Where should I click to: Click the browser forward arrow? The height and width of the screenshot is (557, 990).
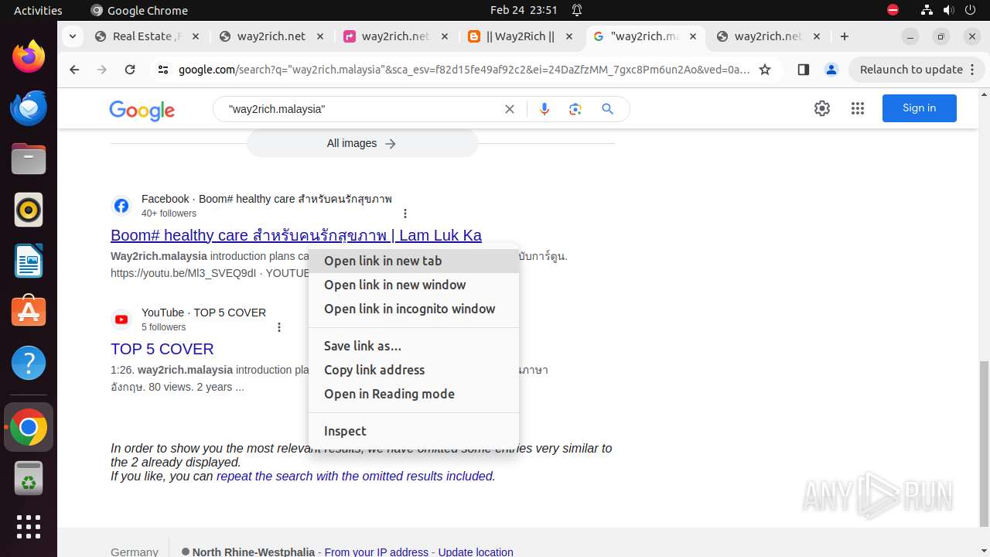tap(102, 70)
